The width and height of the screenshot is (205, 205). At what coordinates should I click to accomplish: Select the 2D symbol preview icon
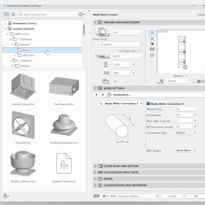152,32
